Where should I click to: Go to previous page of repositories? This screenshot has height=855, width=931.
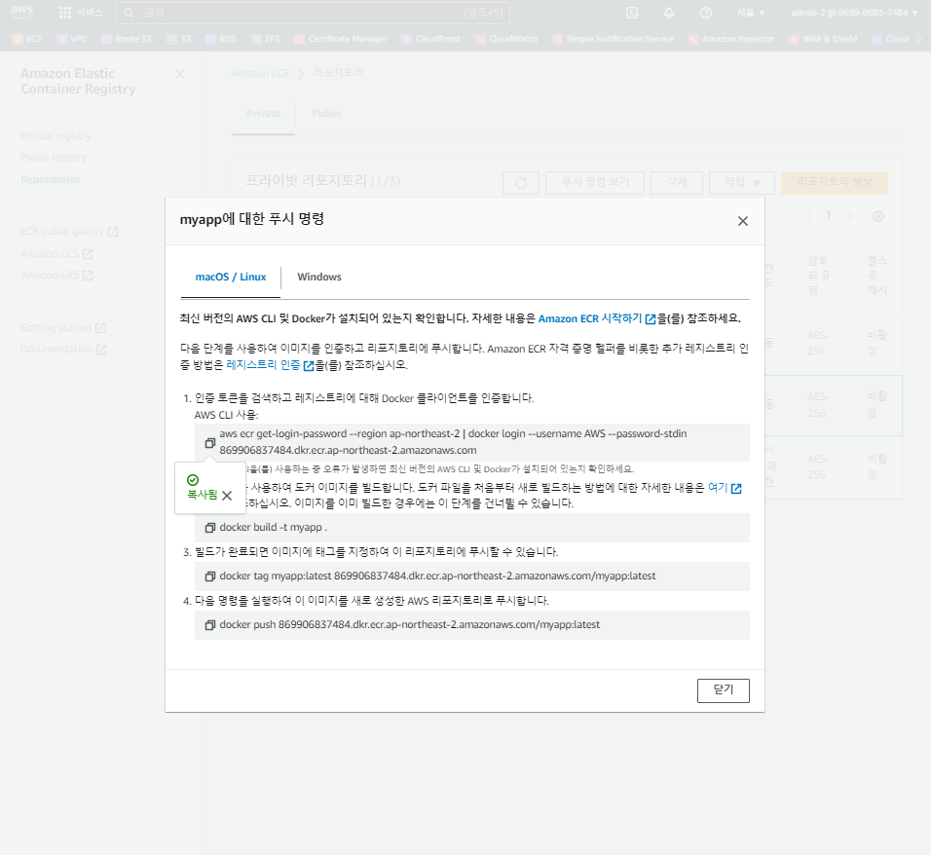(x=808, y=216)
